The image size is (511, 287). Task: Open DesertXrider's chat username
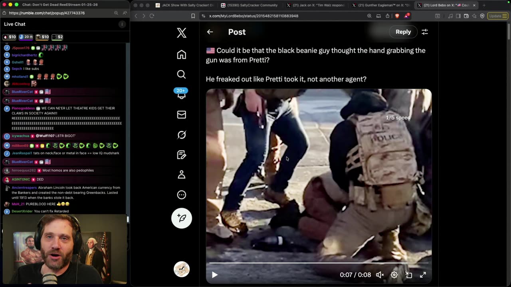[x=22, y=211]
